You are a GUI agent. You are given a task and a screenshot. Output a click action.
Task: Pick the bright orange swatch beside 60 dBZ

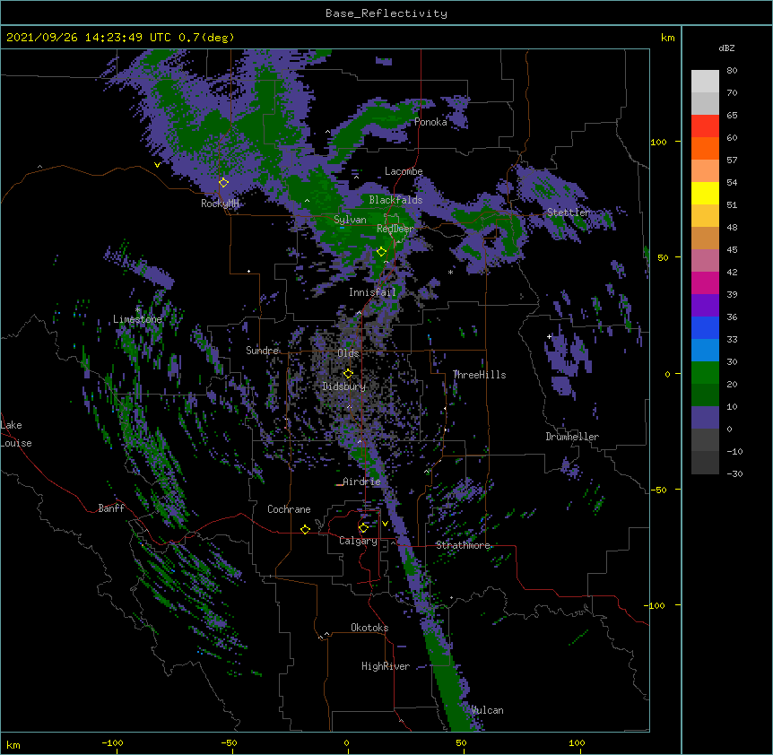pos(705,148)
